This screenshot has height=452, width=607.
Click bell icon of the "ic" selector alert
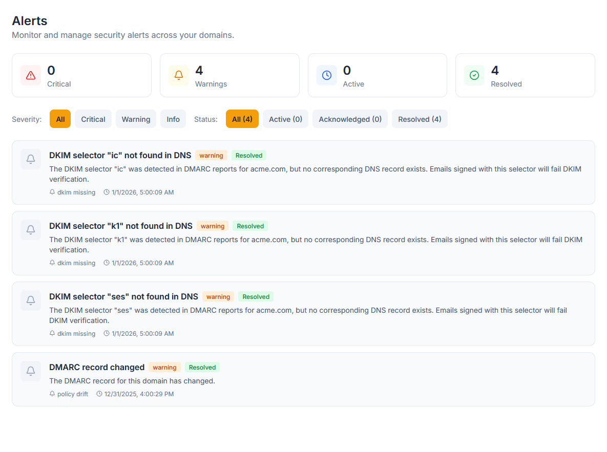[31, 159]
